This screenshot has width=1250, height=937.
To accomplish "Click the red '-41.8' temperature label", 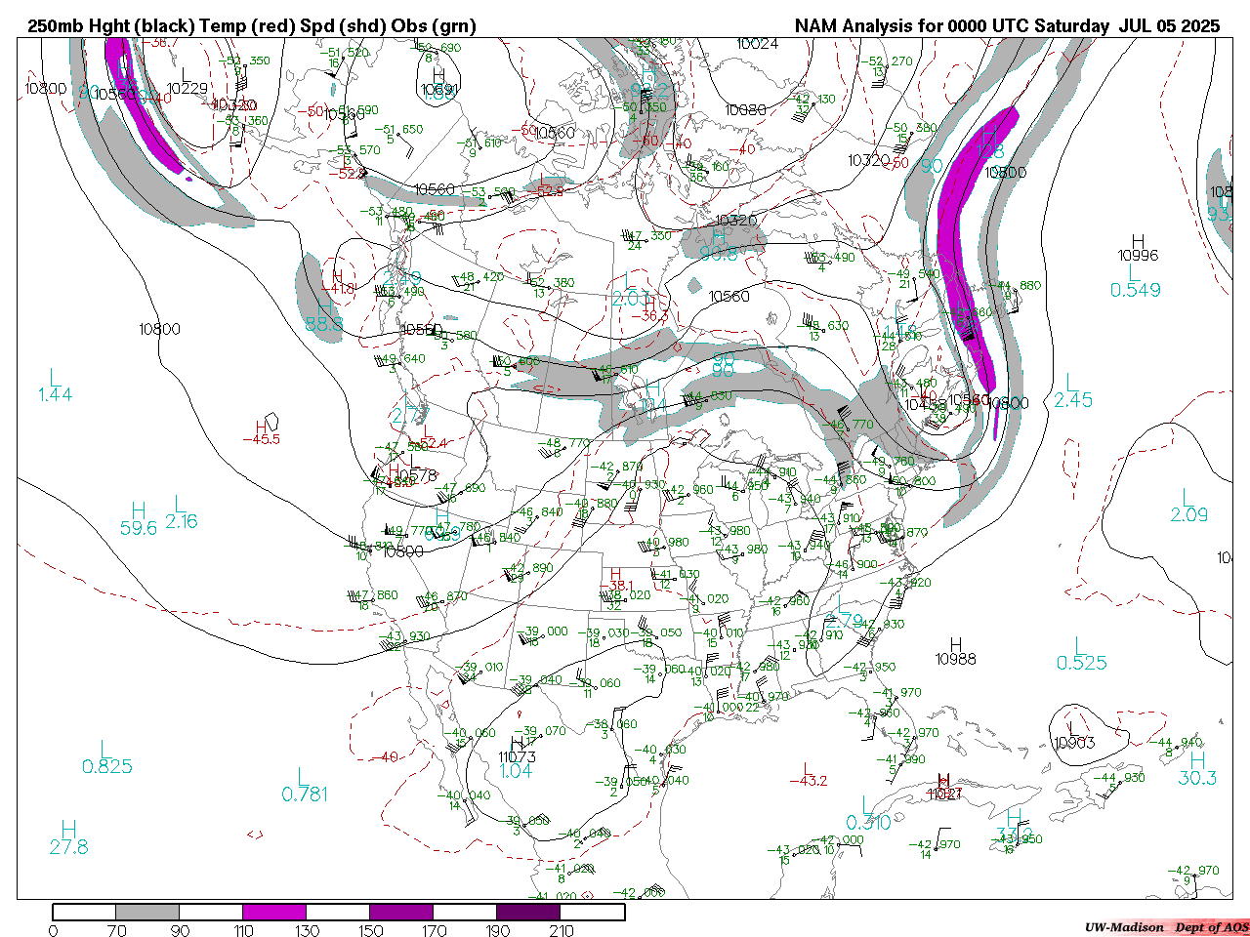I will [336, 289].
